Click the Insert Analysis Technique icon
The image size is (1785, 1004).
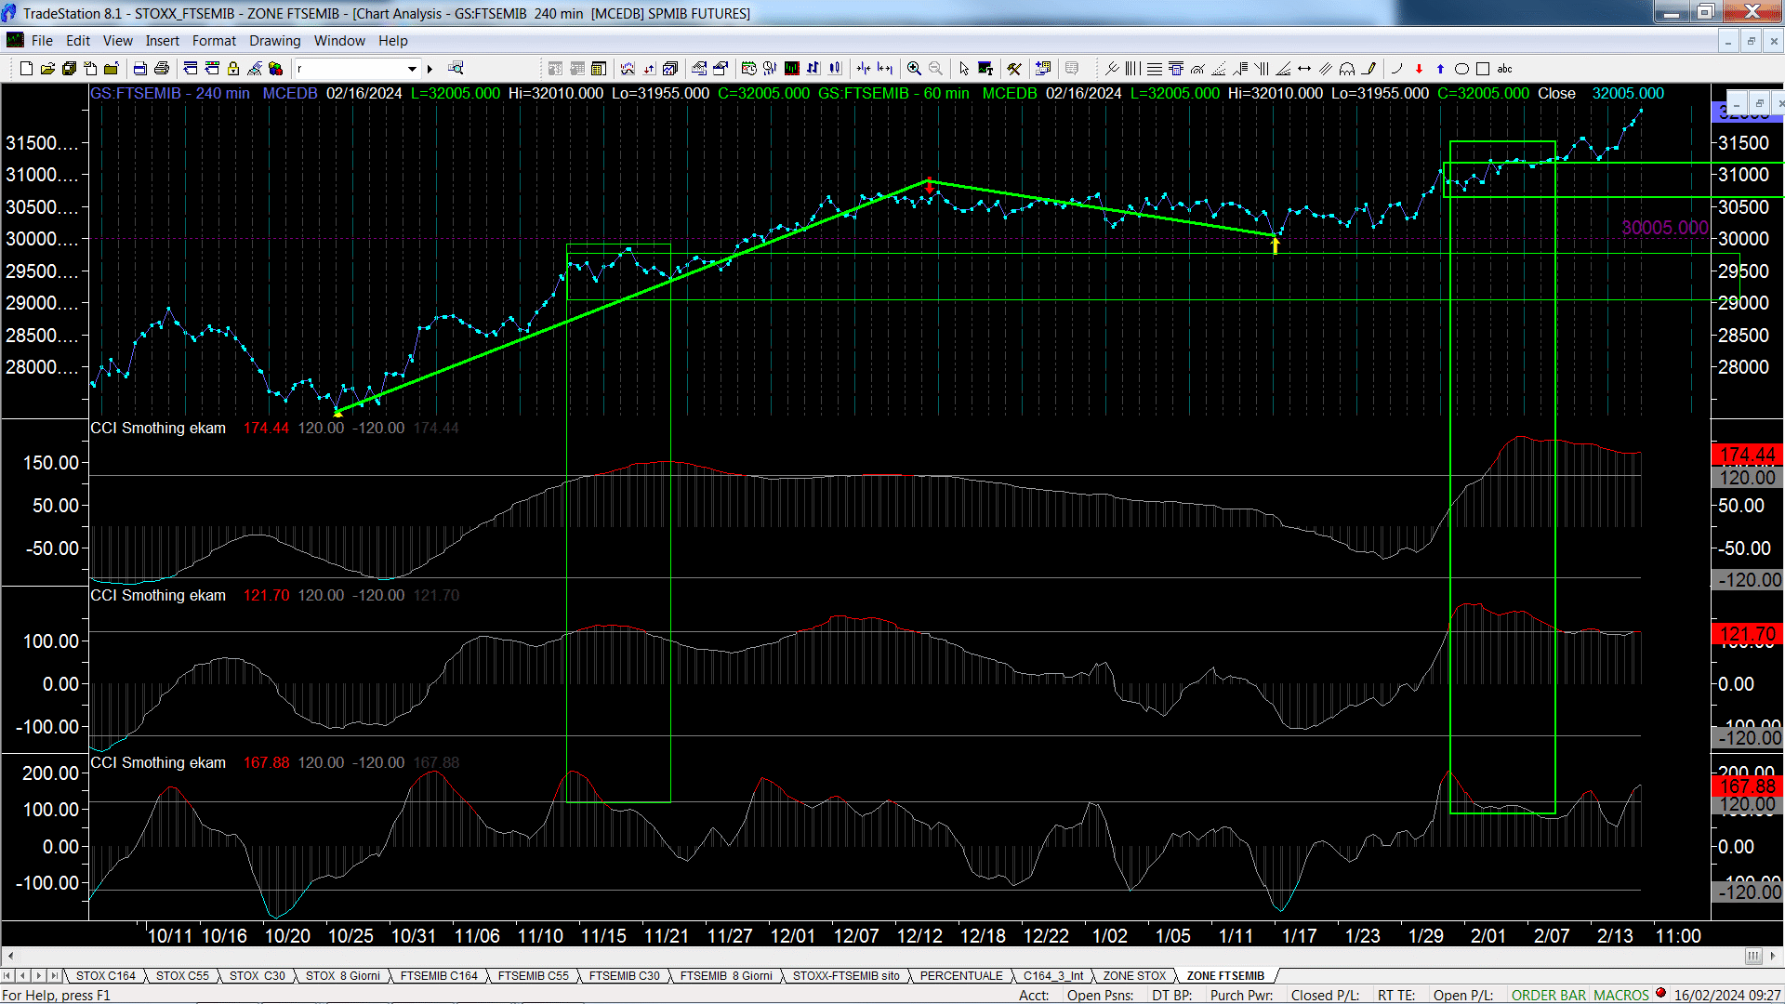pyautogui.click(x=628, y=68)
